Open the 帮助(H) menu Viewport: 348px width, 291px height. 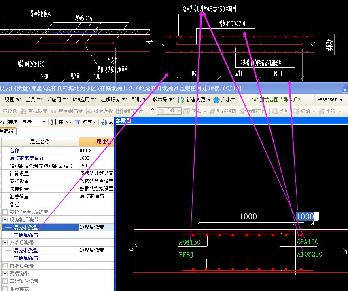click(140, 100)
